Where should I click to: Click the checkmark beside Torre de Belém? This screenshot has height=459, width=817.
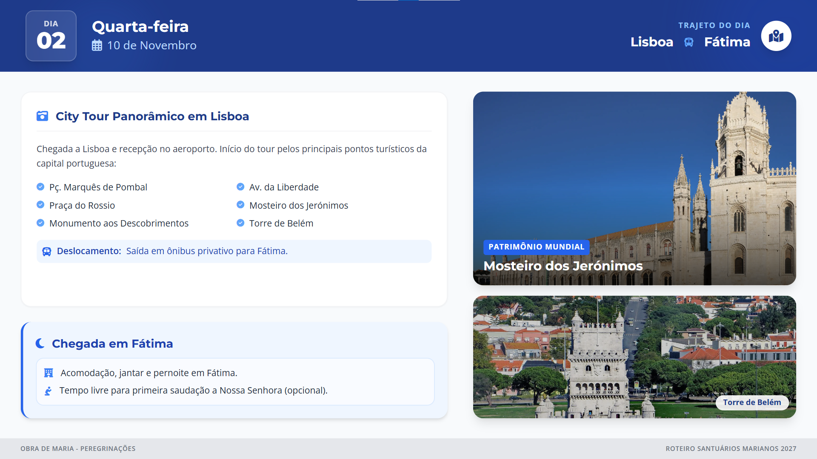[x=240, y=223]
